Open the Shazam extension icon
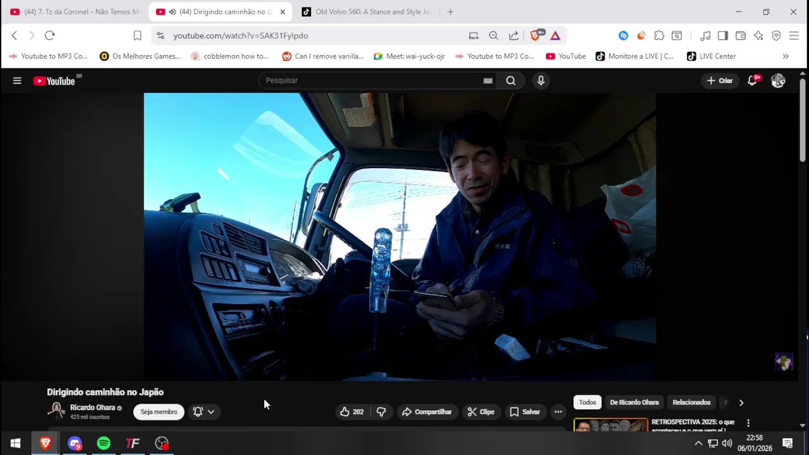The width and height of the screenshot is (809, 455). [x=623, y=35]
